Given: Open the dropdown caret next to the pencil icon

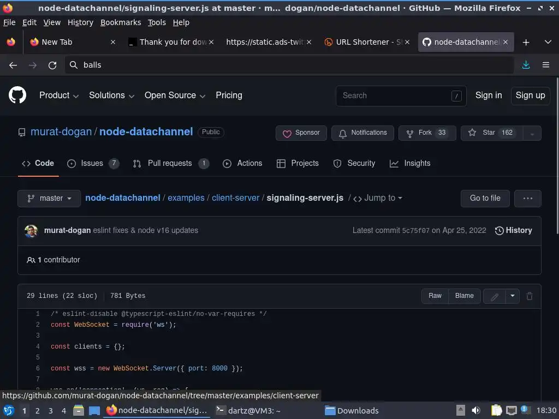Looking at the screenshot, I should 513,296.
